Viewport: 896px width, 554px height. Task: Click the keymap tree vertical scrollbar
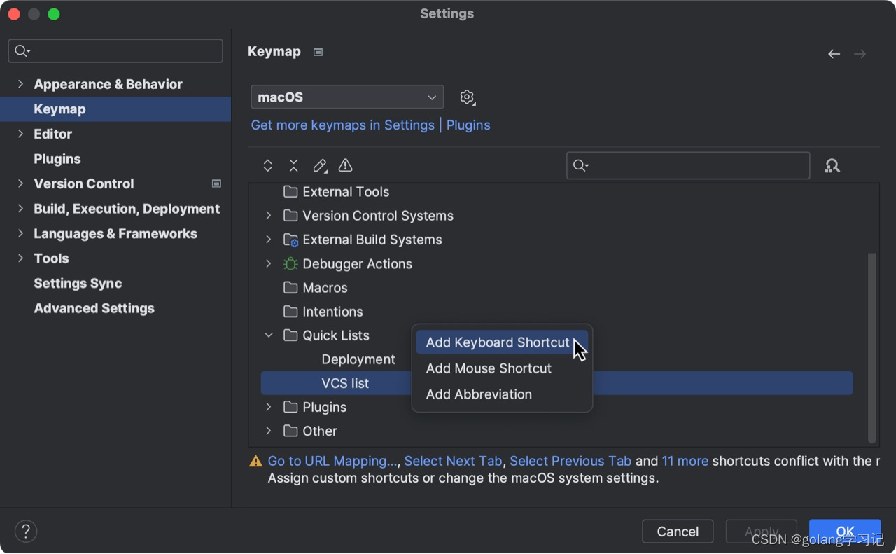[x=871, y=347]
